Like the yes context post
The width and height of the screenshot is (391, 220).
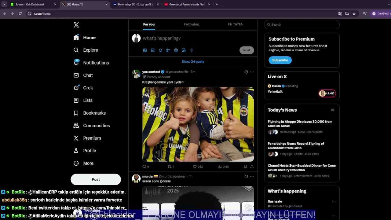pyautogui.click(x=198, y=167)
